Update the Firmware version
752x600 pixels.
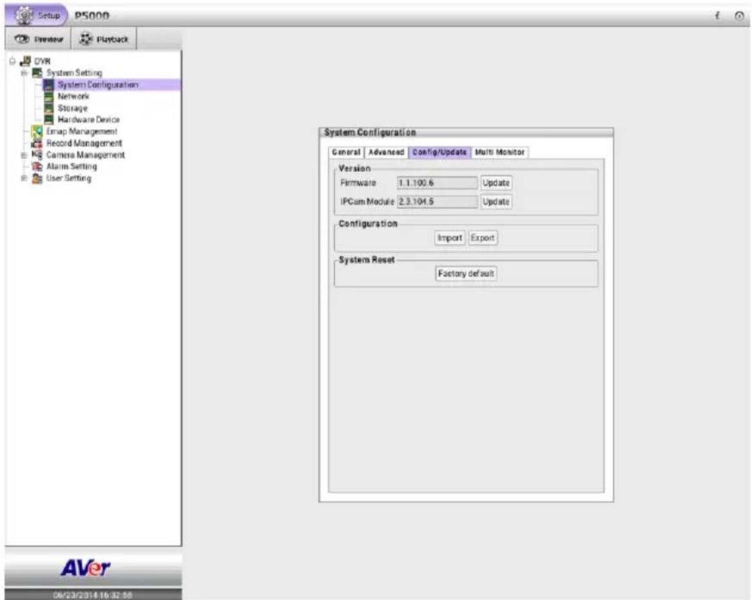tap(496, 183)
